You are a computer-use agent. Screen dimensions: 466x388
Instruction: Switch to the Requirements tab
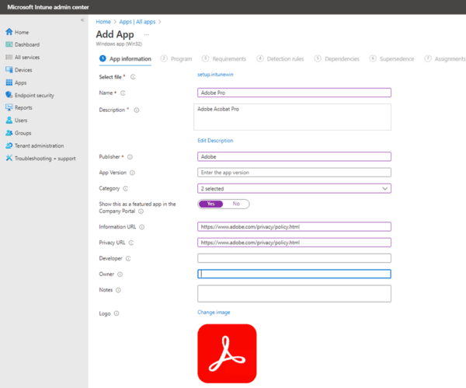click(x=224, y=59)
